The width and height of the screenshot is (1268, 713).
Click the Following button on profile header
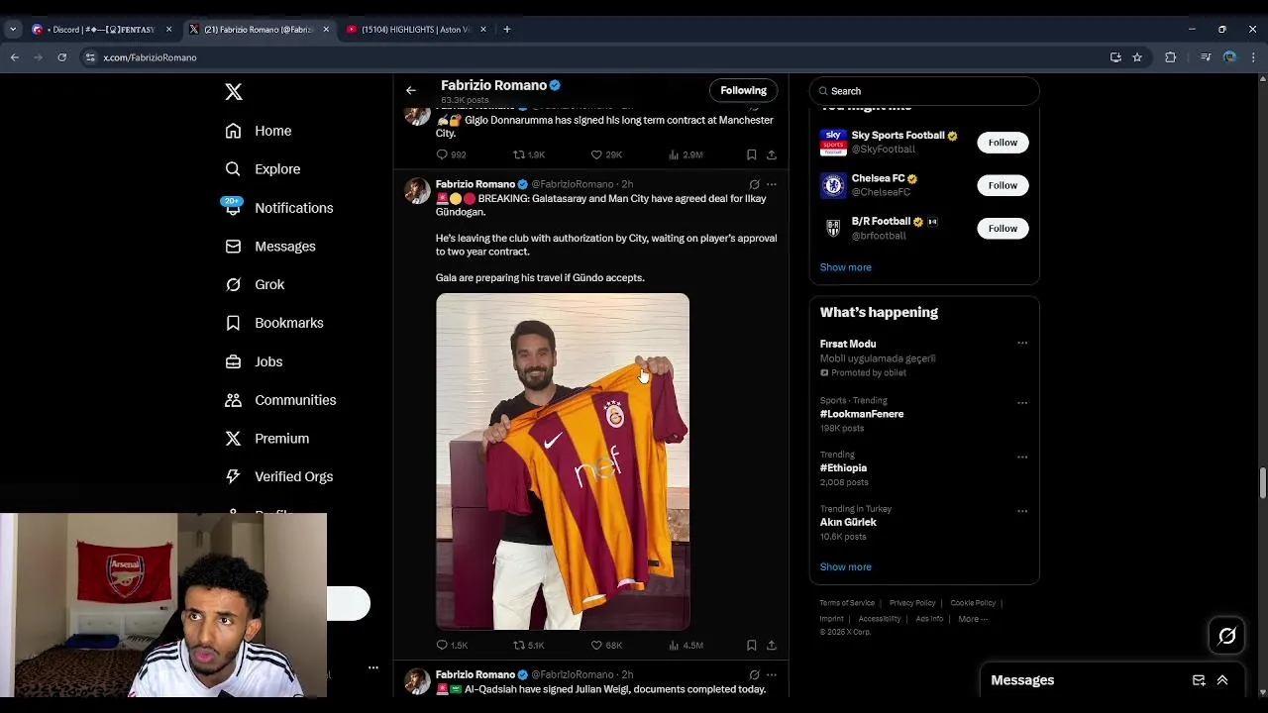point(743,90)
